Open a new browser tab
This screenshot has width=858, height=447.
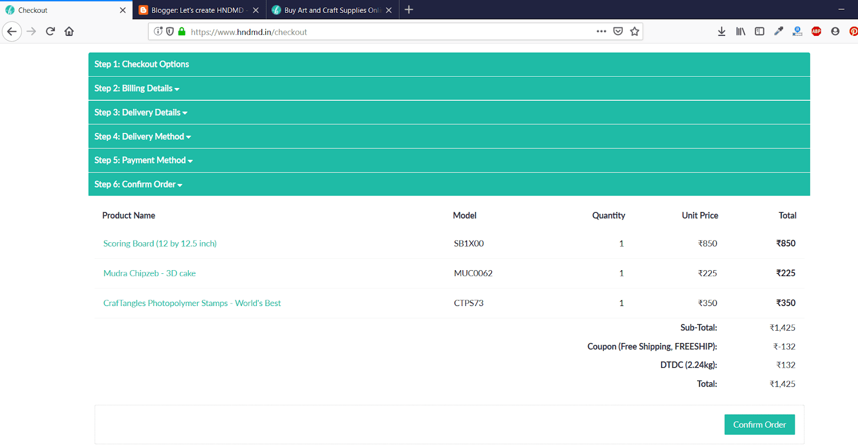[x=409, y=10]
